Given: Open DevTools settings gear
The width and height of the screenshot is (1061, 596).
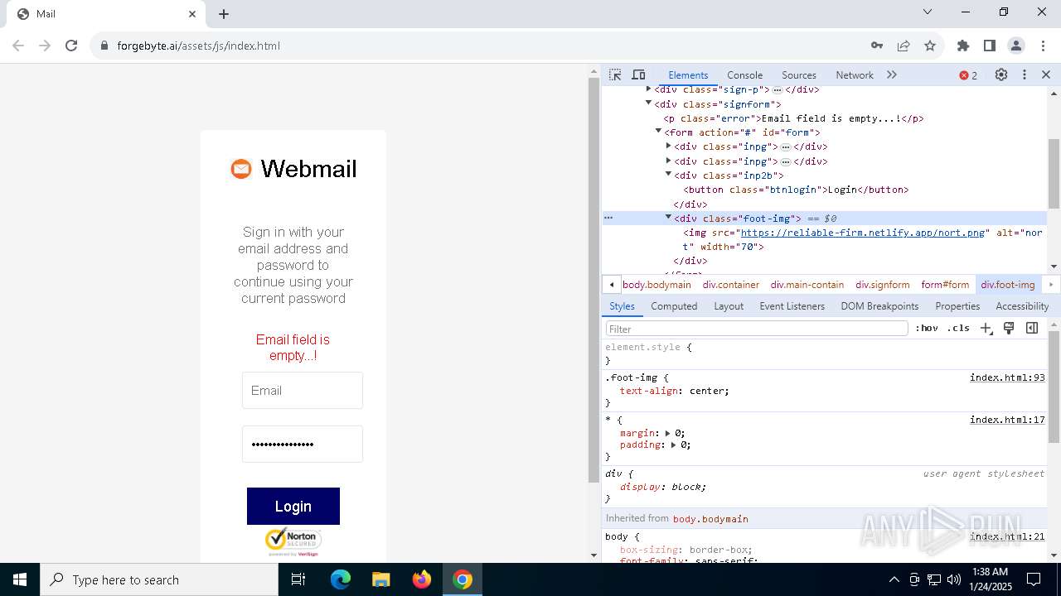Looking at the screenshot, I should [x=1001, y=74].
